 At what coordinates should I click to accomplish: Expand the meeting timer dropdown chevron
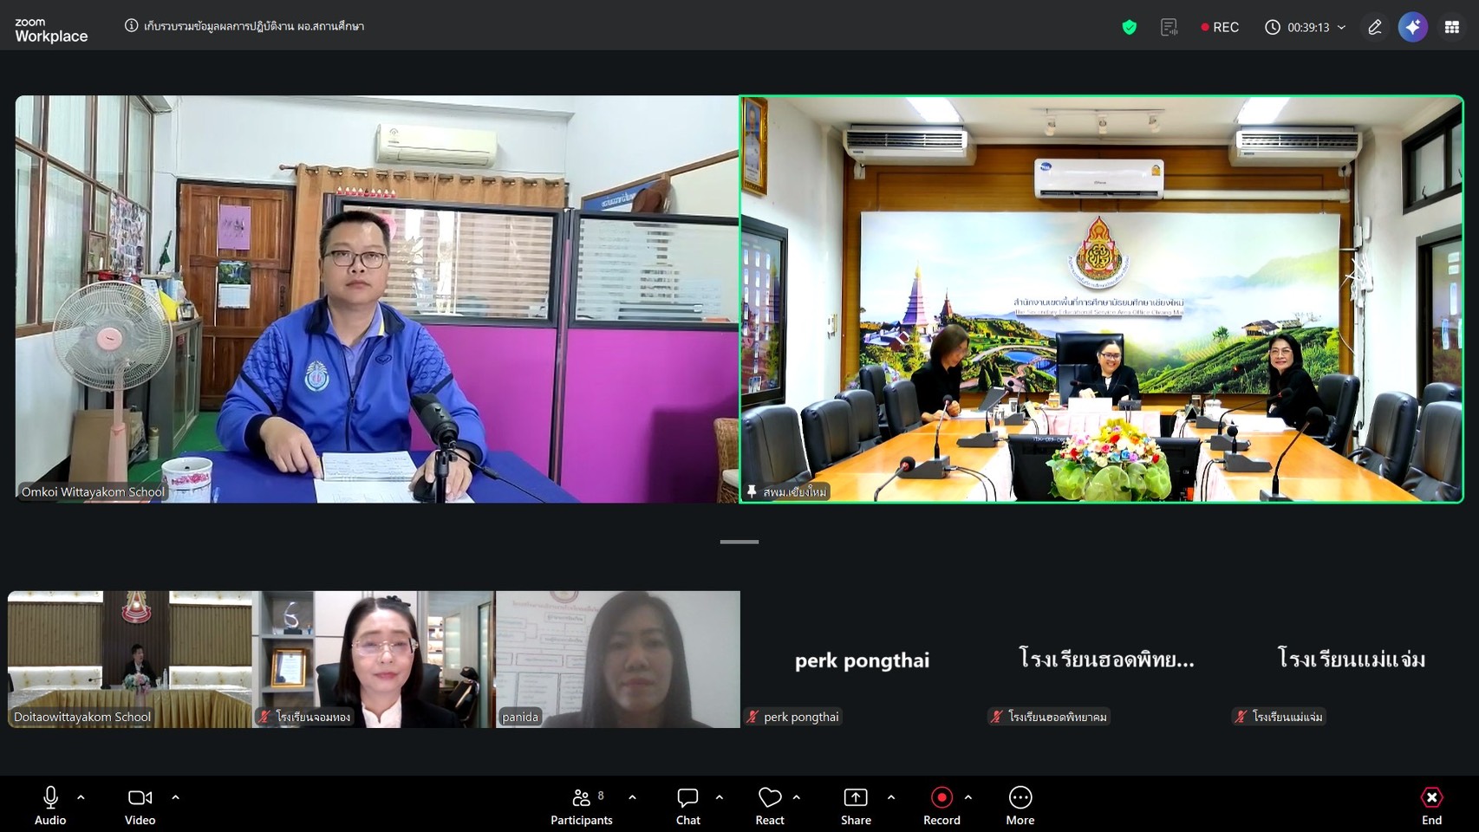(x=1341, y=27)
